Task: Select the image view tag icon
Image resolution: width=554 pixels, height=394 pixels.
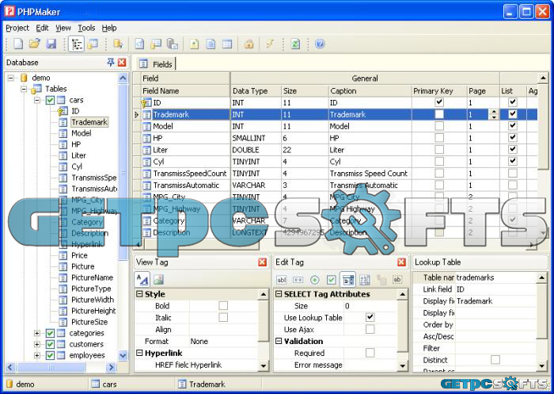Action: [x=158, y=280]
